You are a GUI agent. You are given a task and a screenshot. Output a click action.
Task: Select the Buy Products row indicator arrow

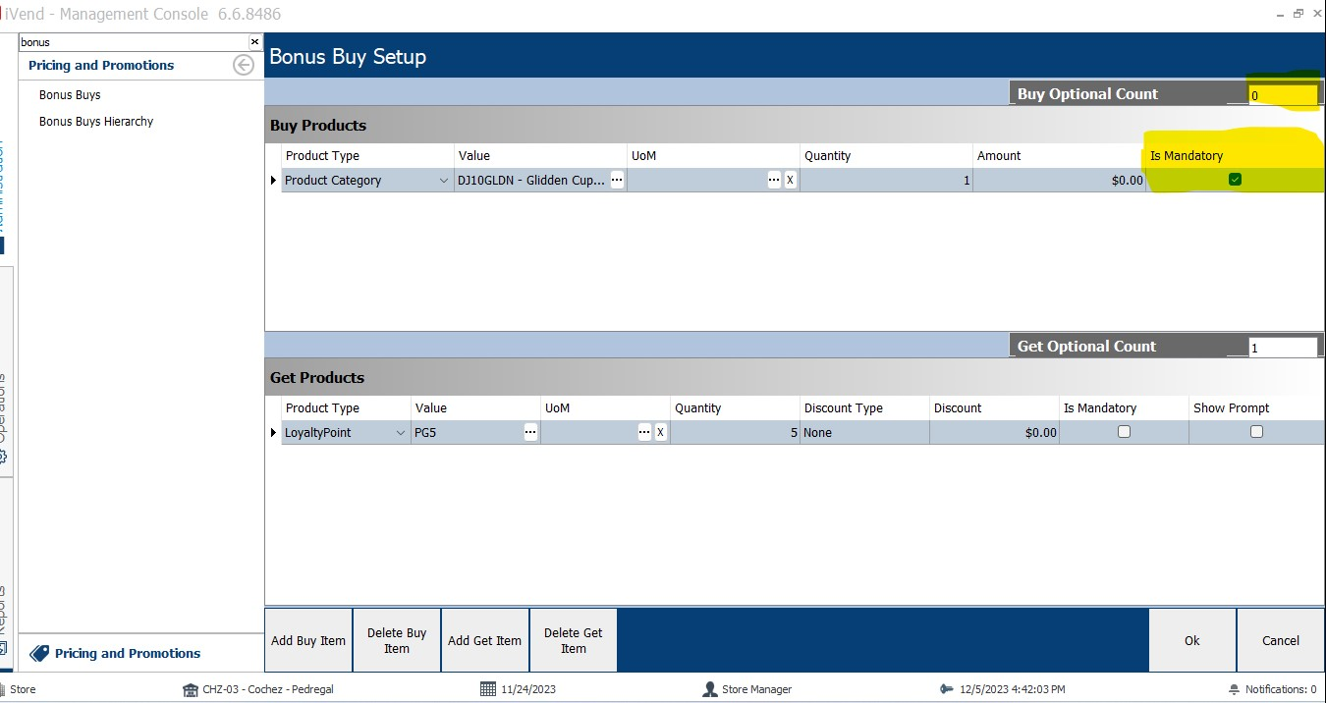tap(273, 181)
